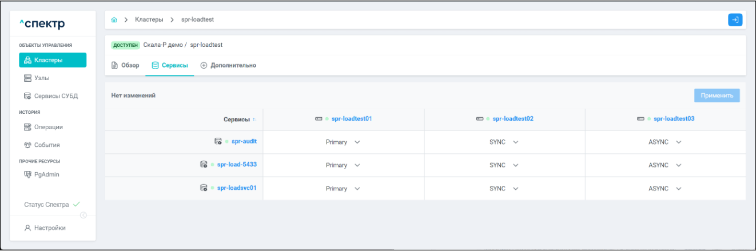Collapse the sidebar using the arrow icon
756x251 pixels.
click(83, 215)
